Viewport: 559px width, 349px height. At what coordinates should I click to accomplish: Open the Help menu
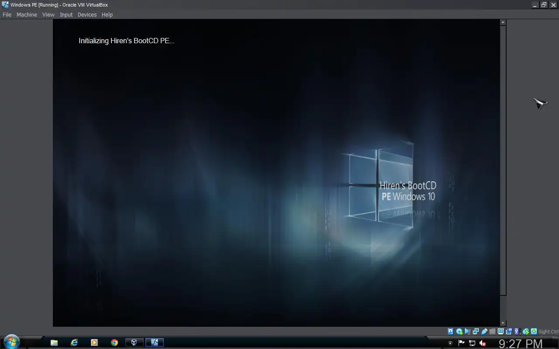point(107,14)
